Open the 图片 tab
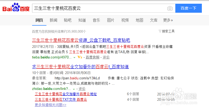Image resolution: width=209 pixels, height=110 pixels. coord(111,20)
